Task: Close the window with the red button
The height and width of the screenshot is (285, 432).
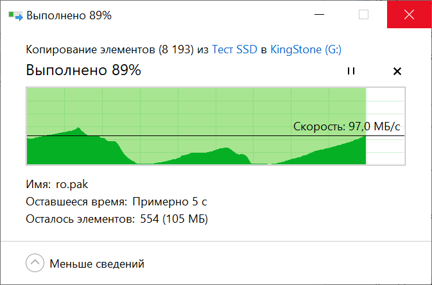Action: click(x=409, y=14)
